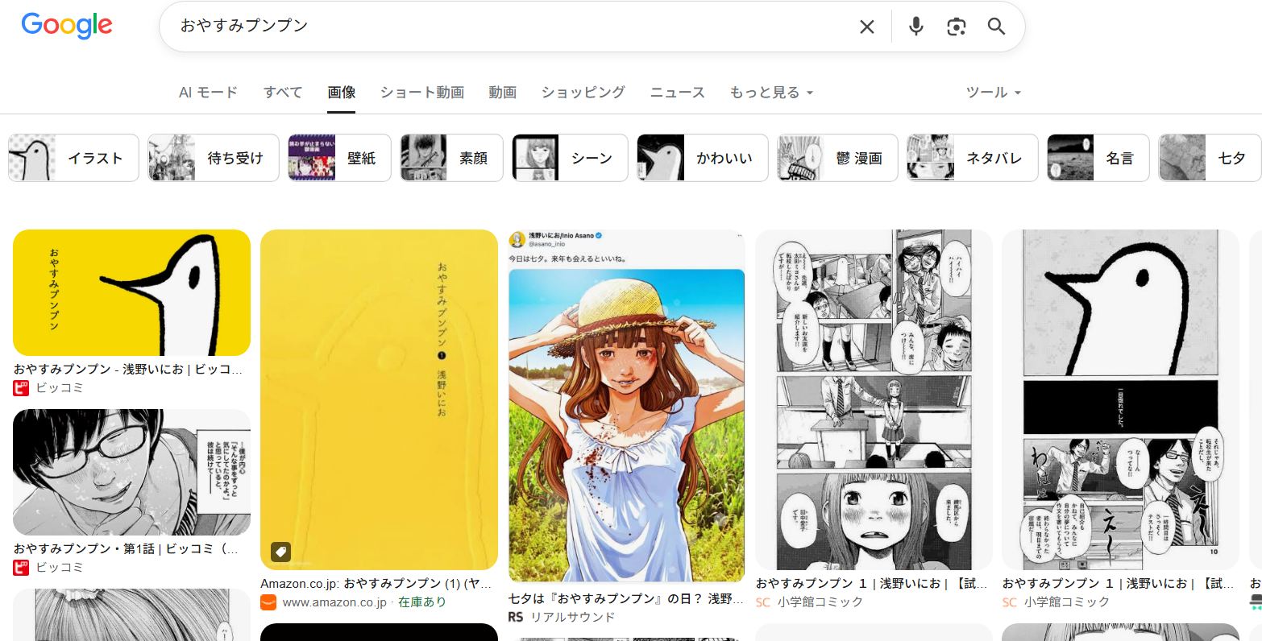Screen dimensions: 1262x641
Task: Apply the 鬱 漫画 filter chip
Action: tap(837, 158)
